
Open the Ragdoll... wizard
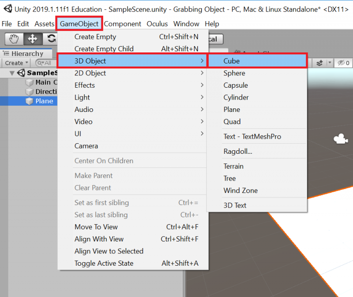tap(258, 151)
